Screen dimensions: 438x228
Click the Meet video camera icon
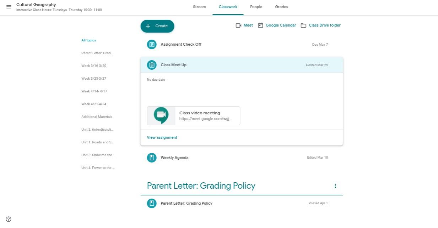pyautogui.click(x=238, y=25)
